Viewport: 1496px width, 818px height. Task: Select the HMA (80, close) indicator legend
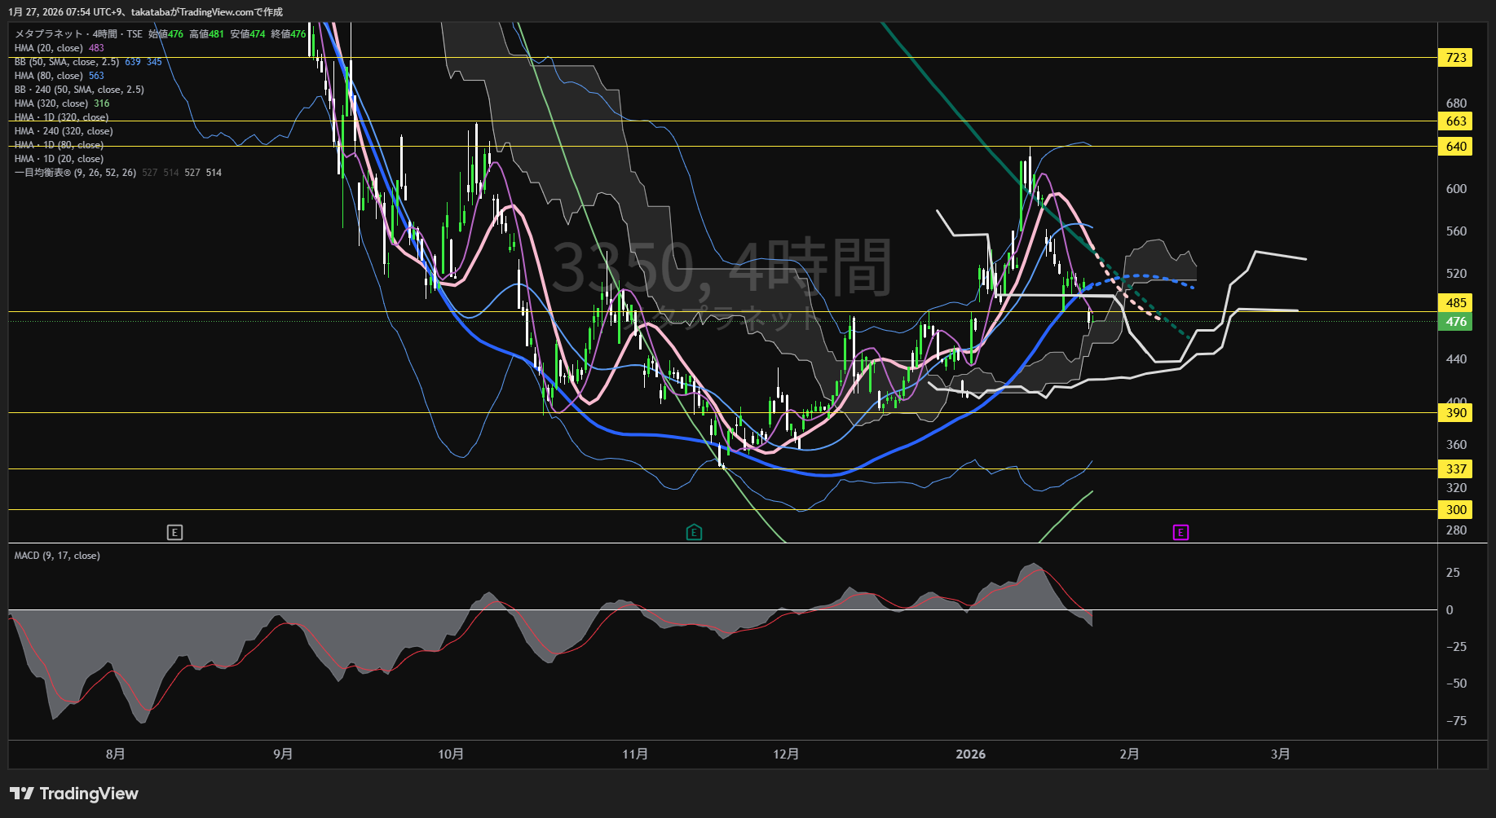pyautogui.click(x=49, y=76)
